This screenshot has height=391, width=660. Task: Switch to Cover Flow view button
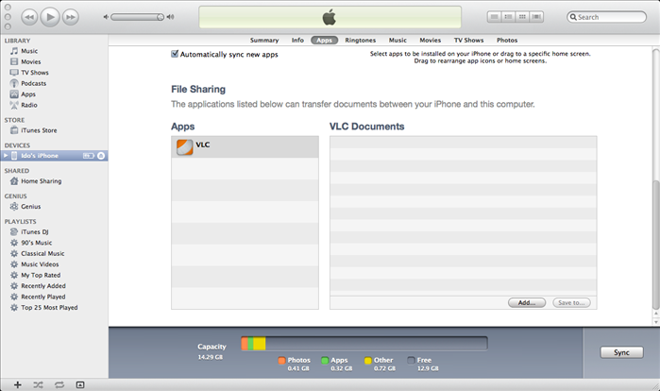pos(536,17)
